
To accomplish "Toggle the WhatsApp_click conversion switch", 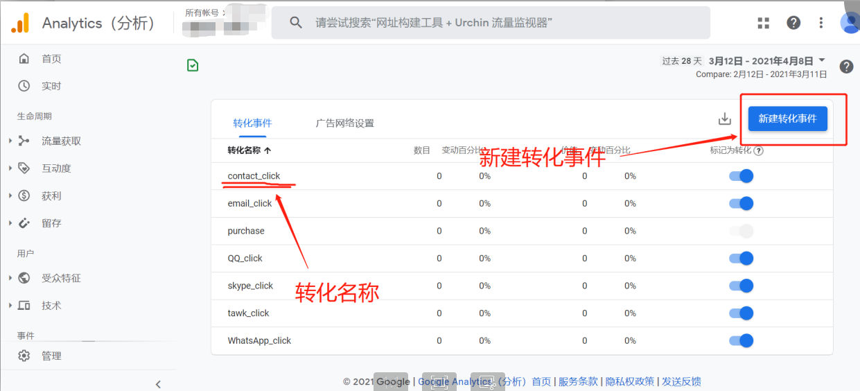I will (741, 340).
